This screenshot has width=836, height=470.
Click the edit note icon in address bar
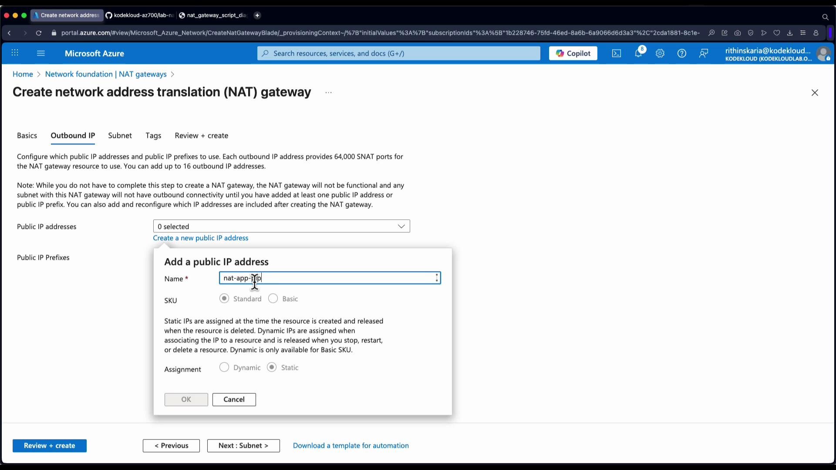(725, 33)
